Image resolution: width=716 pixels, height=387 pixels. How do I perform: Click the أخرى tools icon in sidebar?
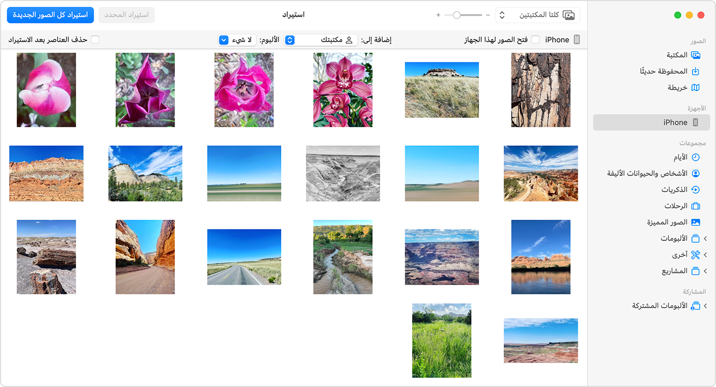[696, 254]
